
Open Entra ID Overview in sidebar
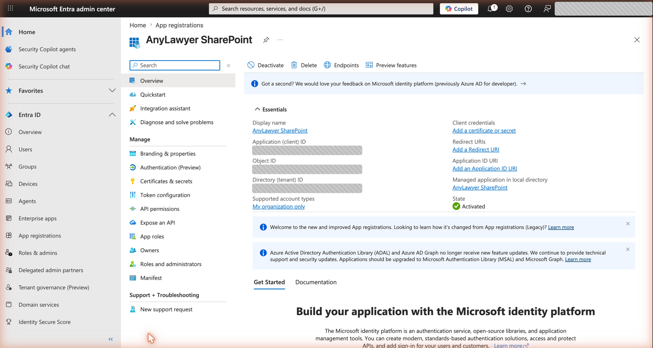click(x=30, y=132)
